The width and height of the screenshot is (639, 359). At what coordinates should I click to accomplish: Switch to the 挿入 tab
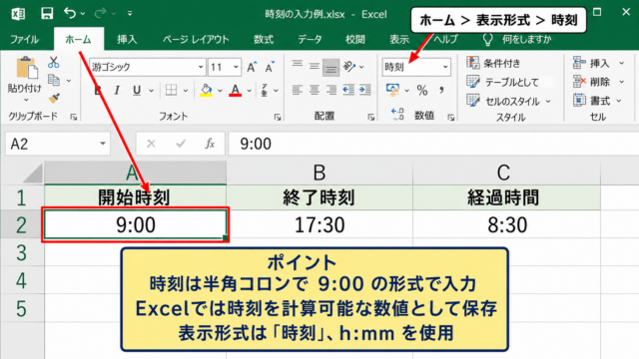pyautogui.click(x=127, y=40)
